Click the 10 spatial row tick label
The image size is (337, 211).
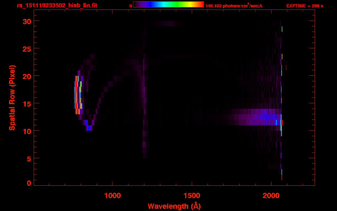pyautogui.click(x=27, y=131)
